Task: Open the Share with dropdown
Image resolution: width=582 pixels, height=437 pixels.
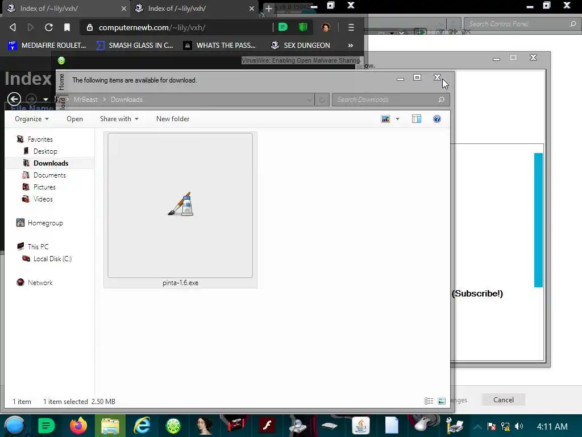Action: pyautogui.click(x=119, y=119)
